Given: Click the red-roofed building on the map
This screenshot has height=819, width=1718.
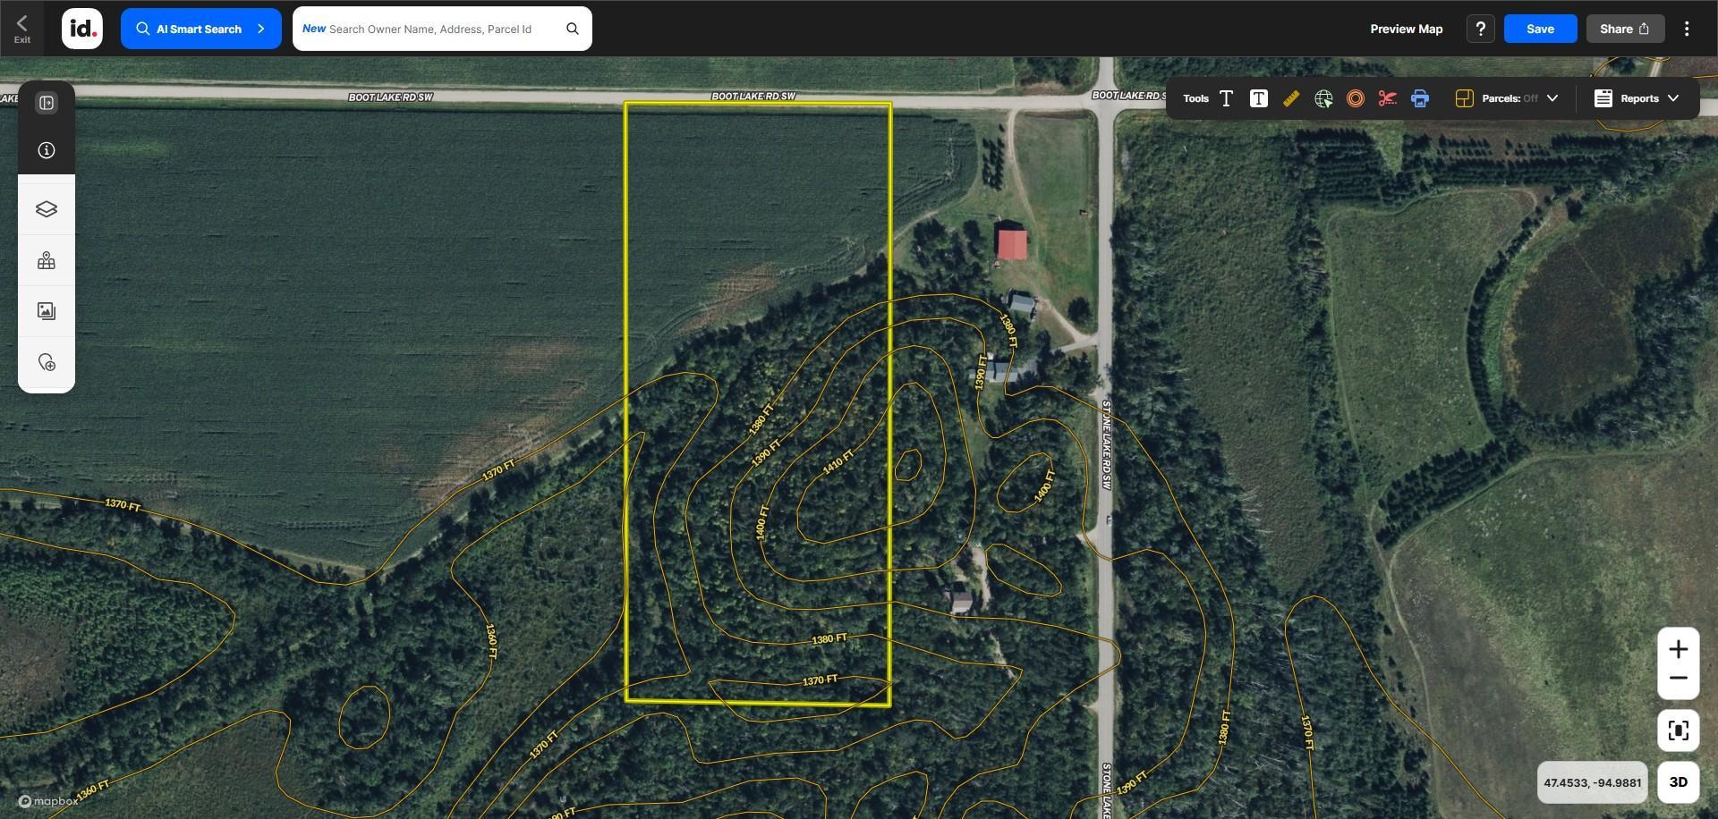Looking at the screenshot, I should 1012,244.
